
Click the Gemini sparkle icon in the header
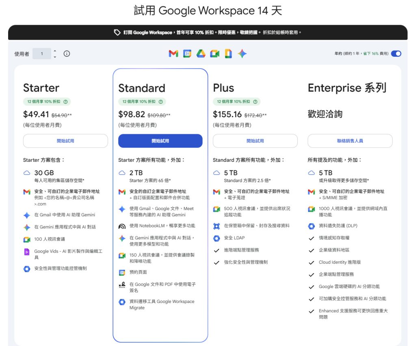(x=242, y=54)
